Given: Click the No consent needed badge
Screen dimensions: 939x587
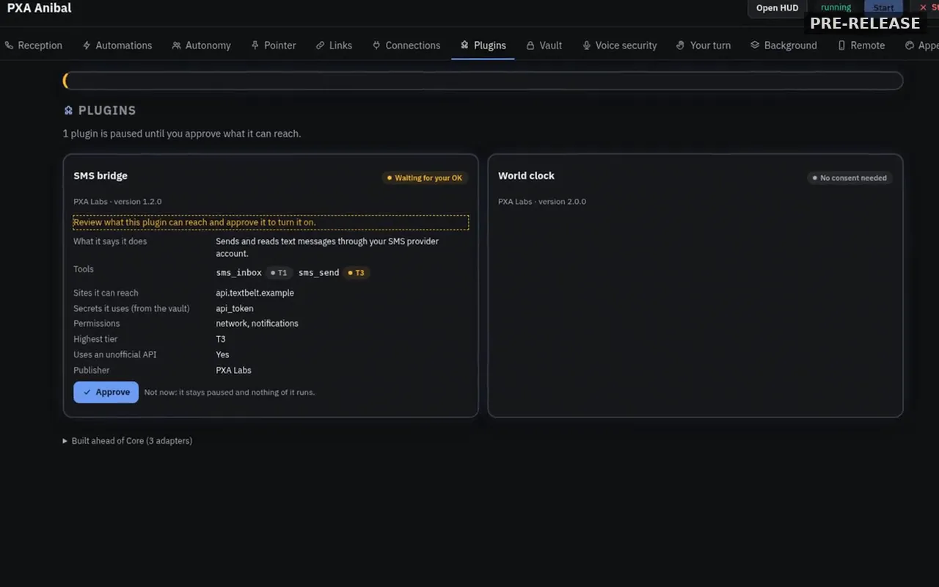Looking at the screenshot, I should point(850,178).
